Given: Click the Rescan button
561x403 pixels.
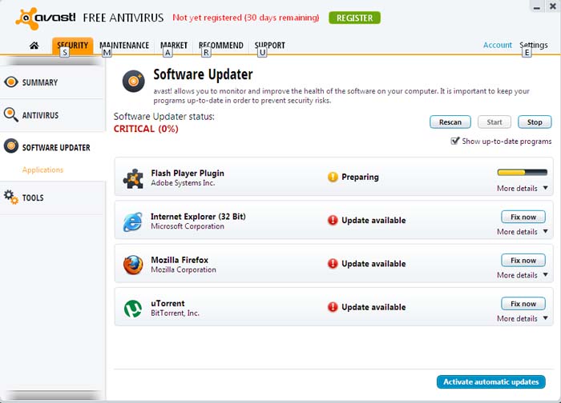Looking at the screenshot, I should 450,122.
